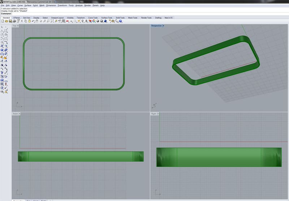
Task: Open the Panels menu
Action: click(x=95, y=5)
